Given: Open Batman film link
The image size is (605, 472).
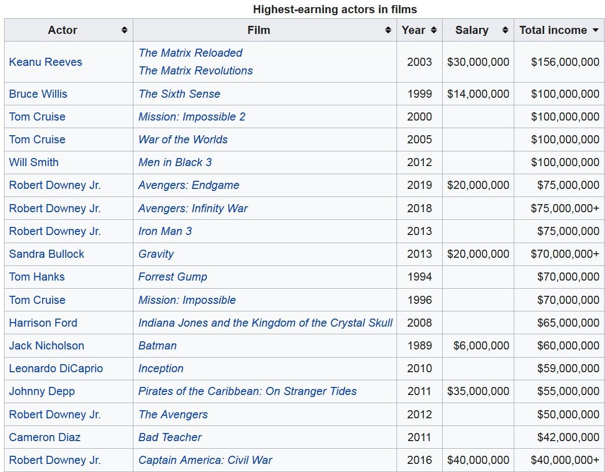Looking at the screenshot, I should tap(157, 345).
